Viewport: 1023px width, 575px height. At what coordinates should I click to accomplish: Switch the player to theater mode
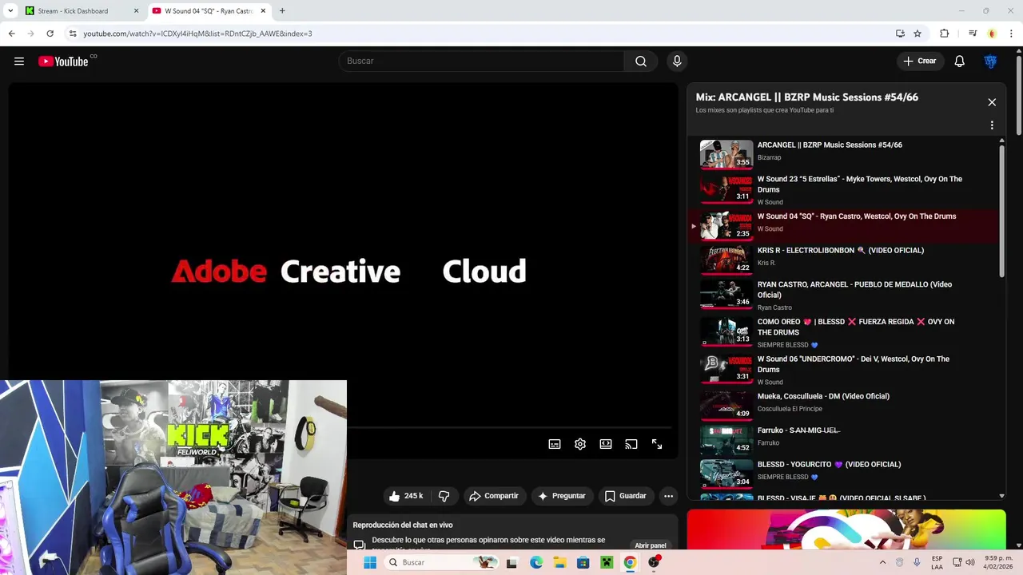[606, 444]
